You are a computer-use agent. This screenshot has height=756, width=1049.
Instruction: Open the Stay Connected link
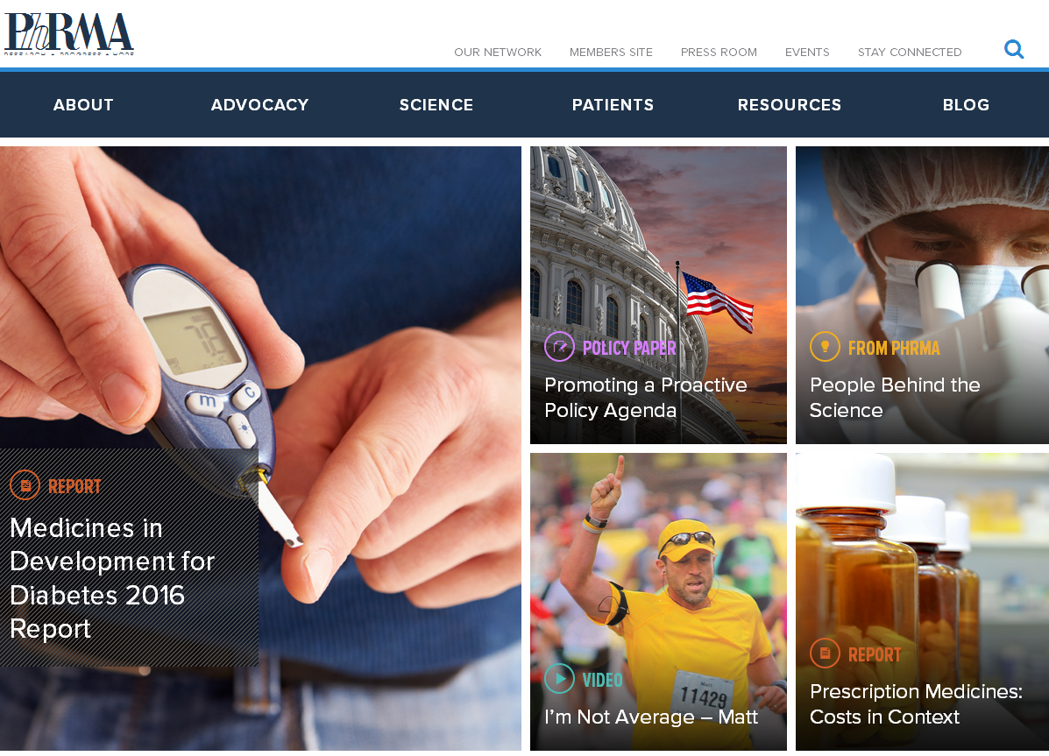click(910, 53)
